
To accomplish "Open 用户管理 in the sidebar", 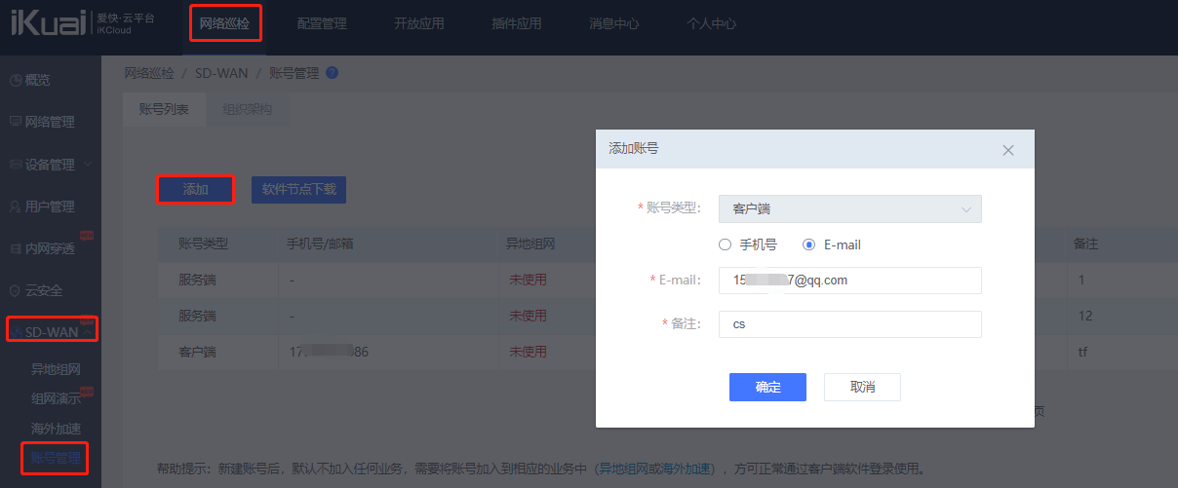I will pos(50,206).
